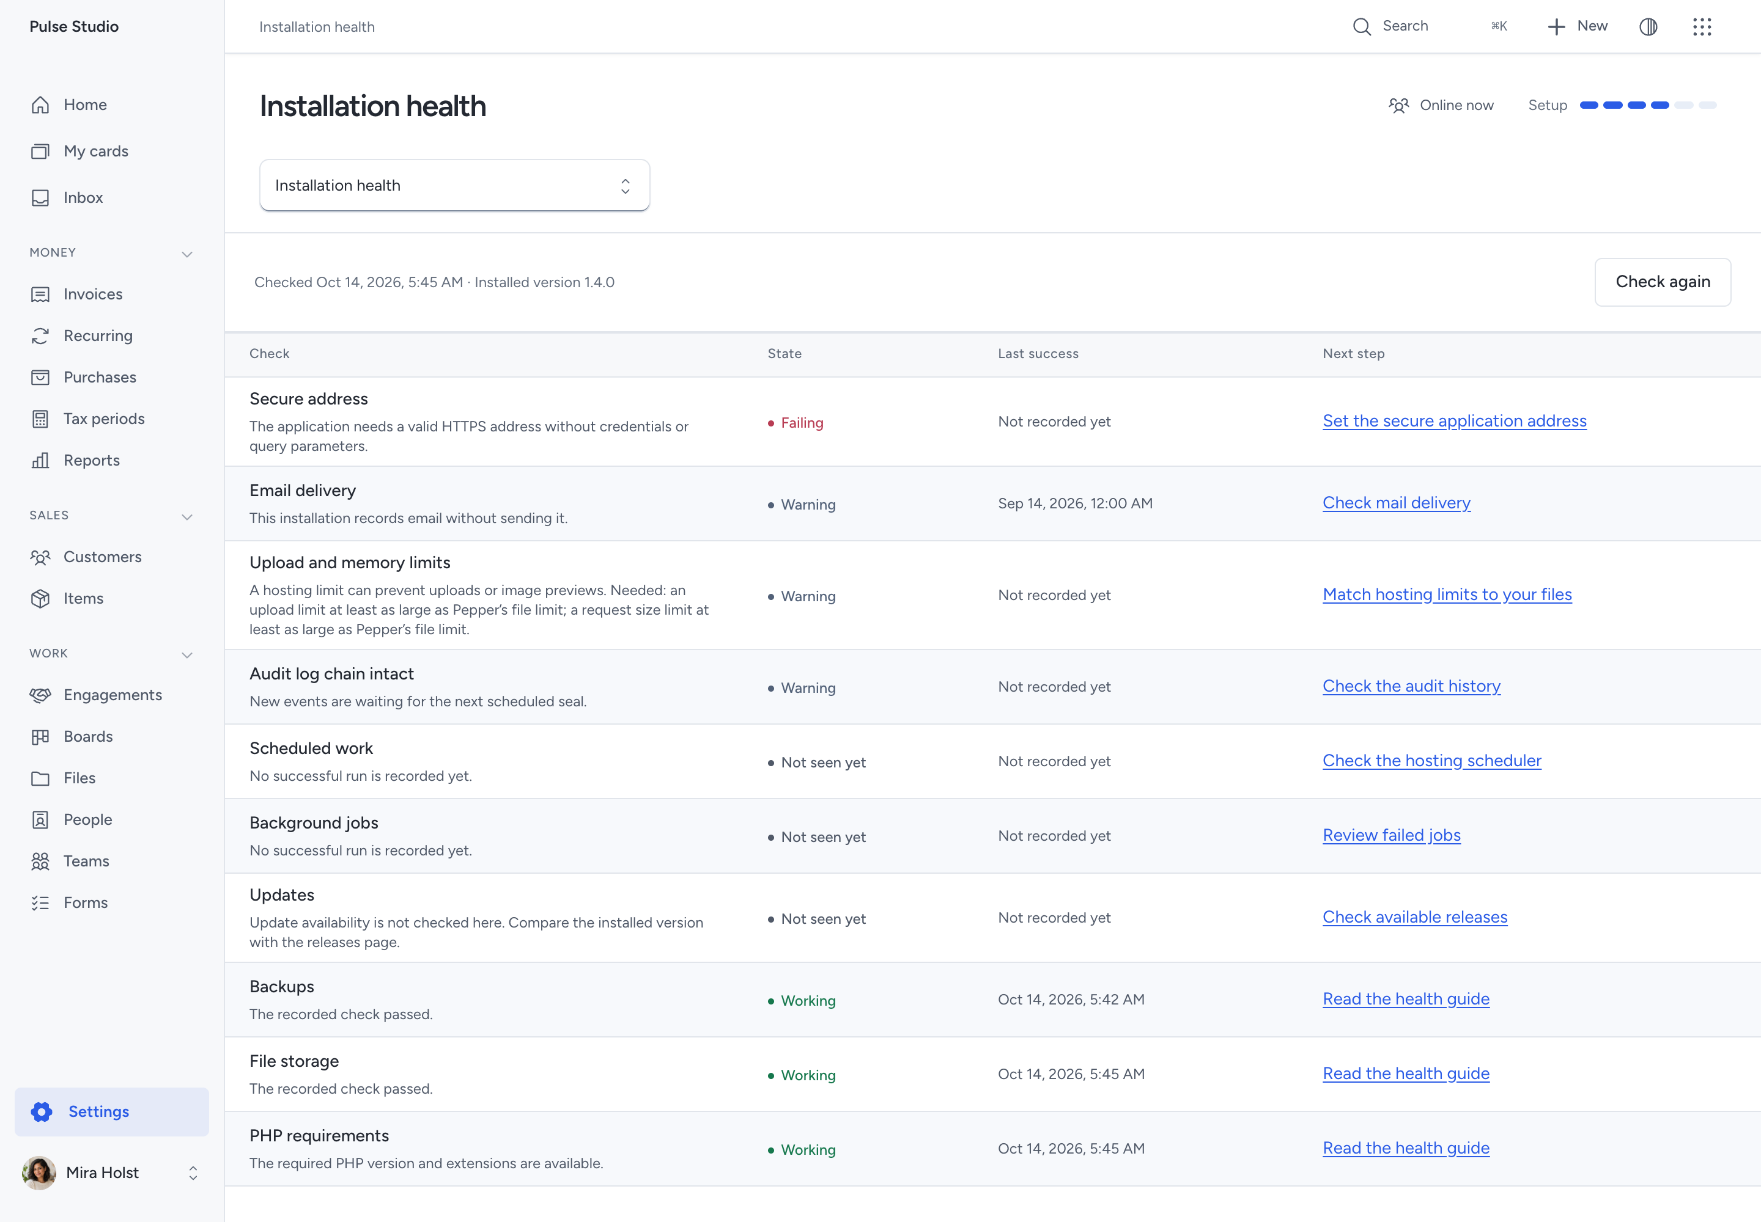Open Read the health guide for Backups
The width and height of the screenshot is (1761, 1222).
[x=1405, y=999]
